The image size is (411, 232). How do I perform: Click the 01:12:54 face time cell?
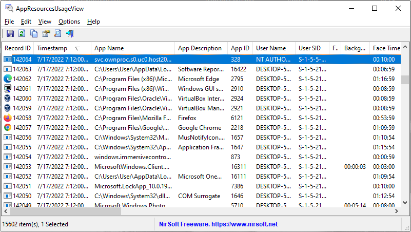384,196
